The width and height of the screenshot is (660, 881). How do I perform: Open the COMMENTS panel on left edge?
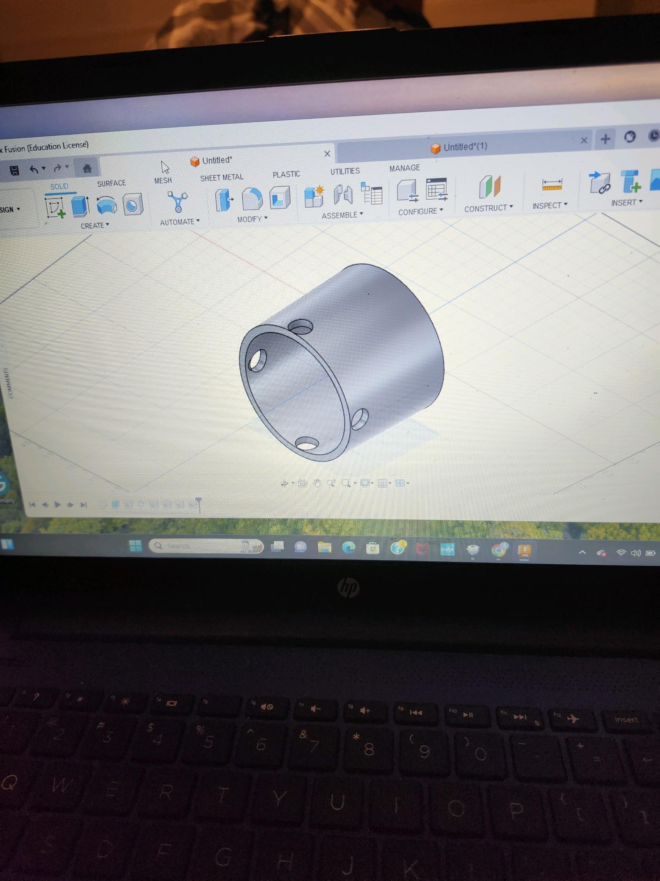pyautogui.click(x=11, y=382)
